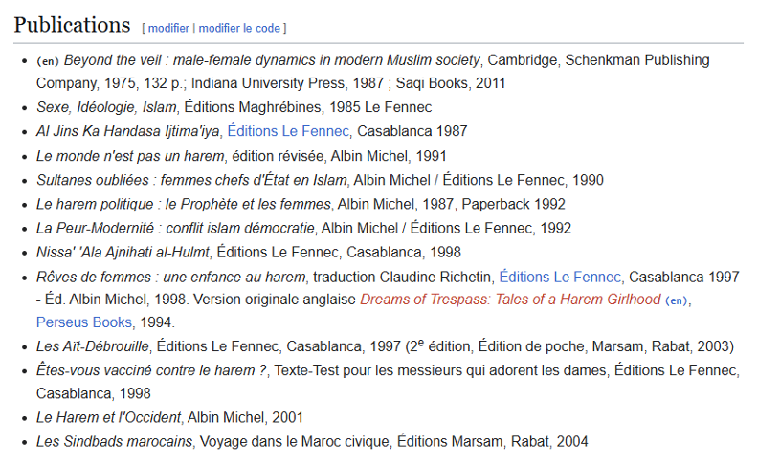758x467 pixels.
Task: Click the "modifier" link beside Publications
Action: 167,28
